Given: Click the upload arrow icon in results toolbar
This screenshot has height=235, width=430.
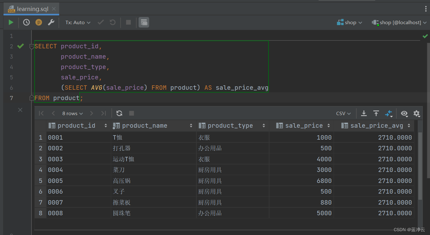Looking at the screenshot, I should pos(376,113).
